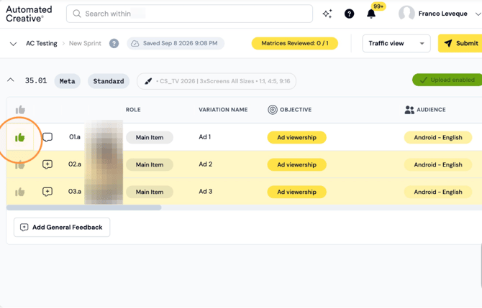Click Android – English audience for Ad 2
The image size is (482, 308).
pos(438,164)
